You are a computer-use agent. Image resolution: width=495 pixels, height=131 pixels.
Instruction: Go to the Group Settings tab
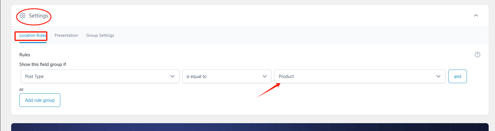(100, 36)
